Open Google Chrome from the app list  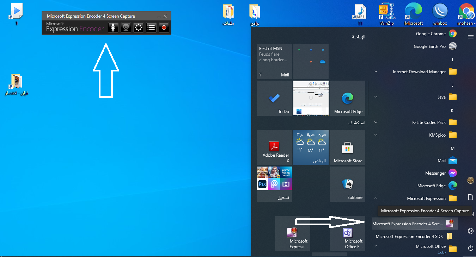click(415, 34)
